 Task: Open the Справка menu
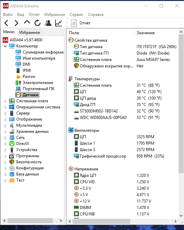(96, 15)
